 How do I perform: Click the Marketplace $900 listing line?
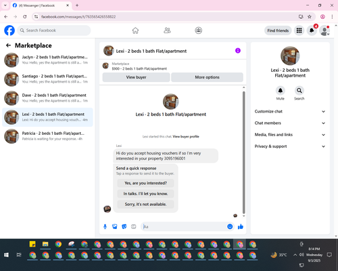click(139, 68)
